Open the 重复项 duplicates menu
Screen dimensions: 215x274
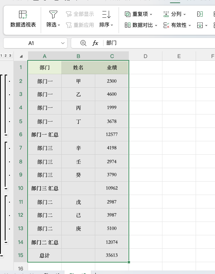(138, 14)
